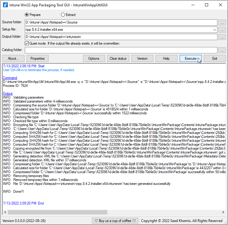This screenshot has height=225, width=228.
Task: Open the Options button
Action: tap(94, 59)
